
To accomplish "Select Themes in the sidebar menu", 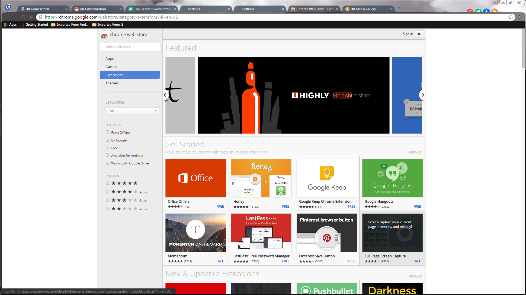I will 112,83.
